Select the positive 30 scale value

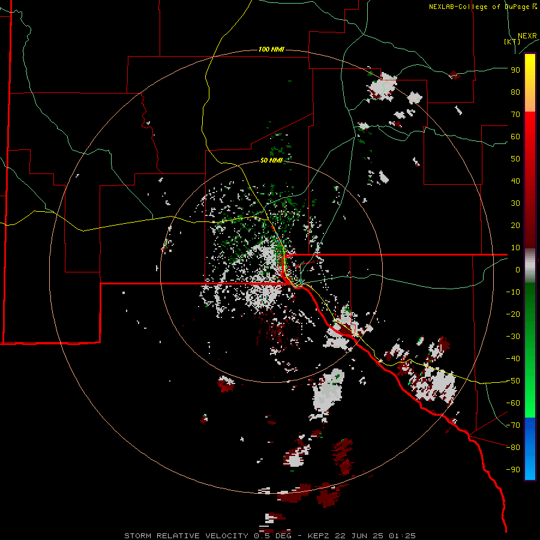(x=515, y=203)
